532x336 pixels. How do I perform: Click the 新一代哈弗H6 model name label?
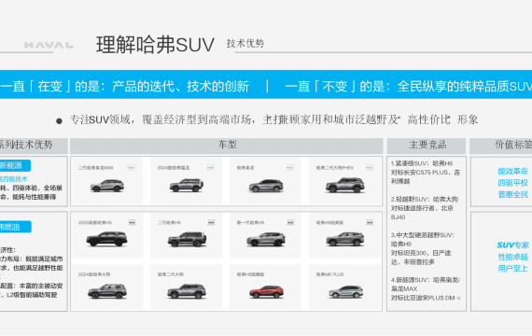point(250,223)
